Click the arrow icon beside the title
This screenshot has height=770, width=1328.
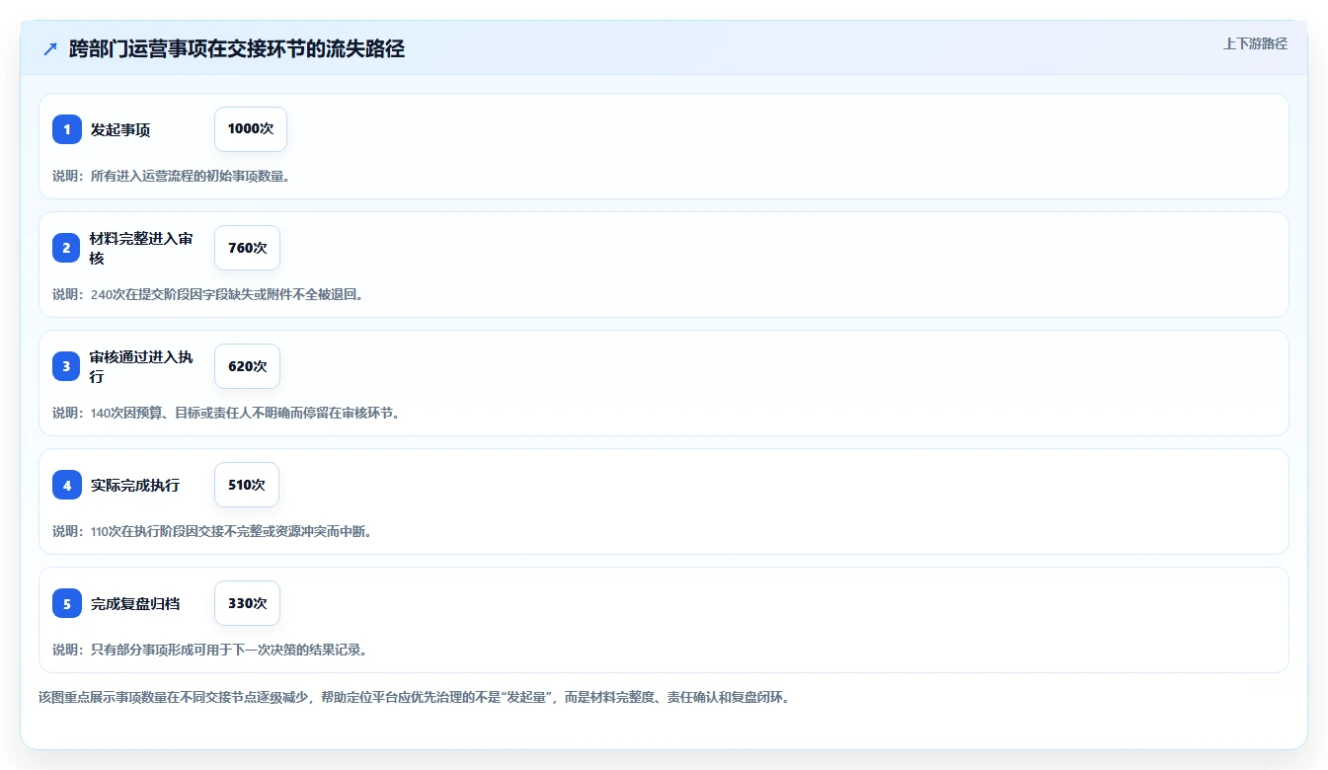pos(50,49)
